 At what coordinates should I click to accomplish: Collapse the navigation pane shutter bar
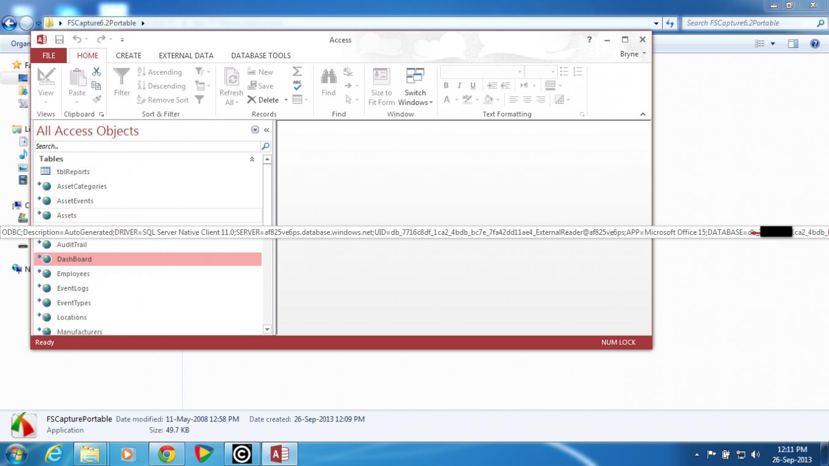coord(266,130)
